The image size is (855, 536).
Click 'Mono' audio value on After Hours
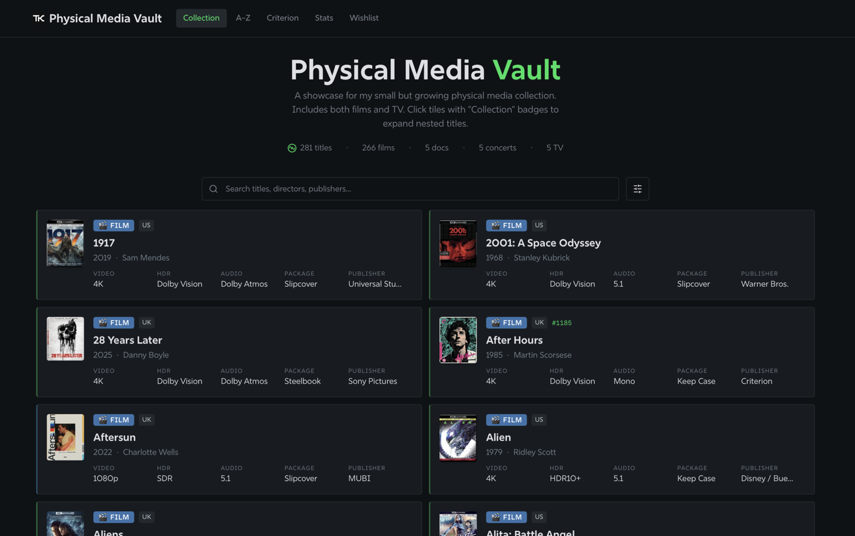(624, 381)
